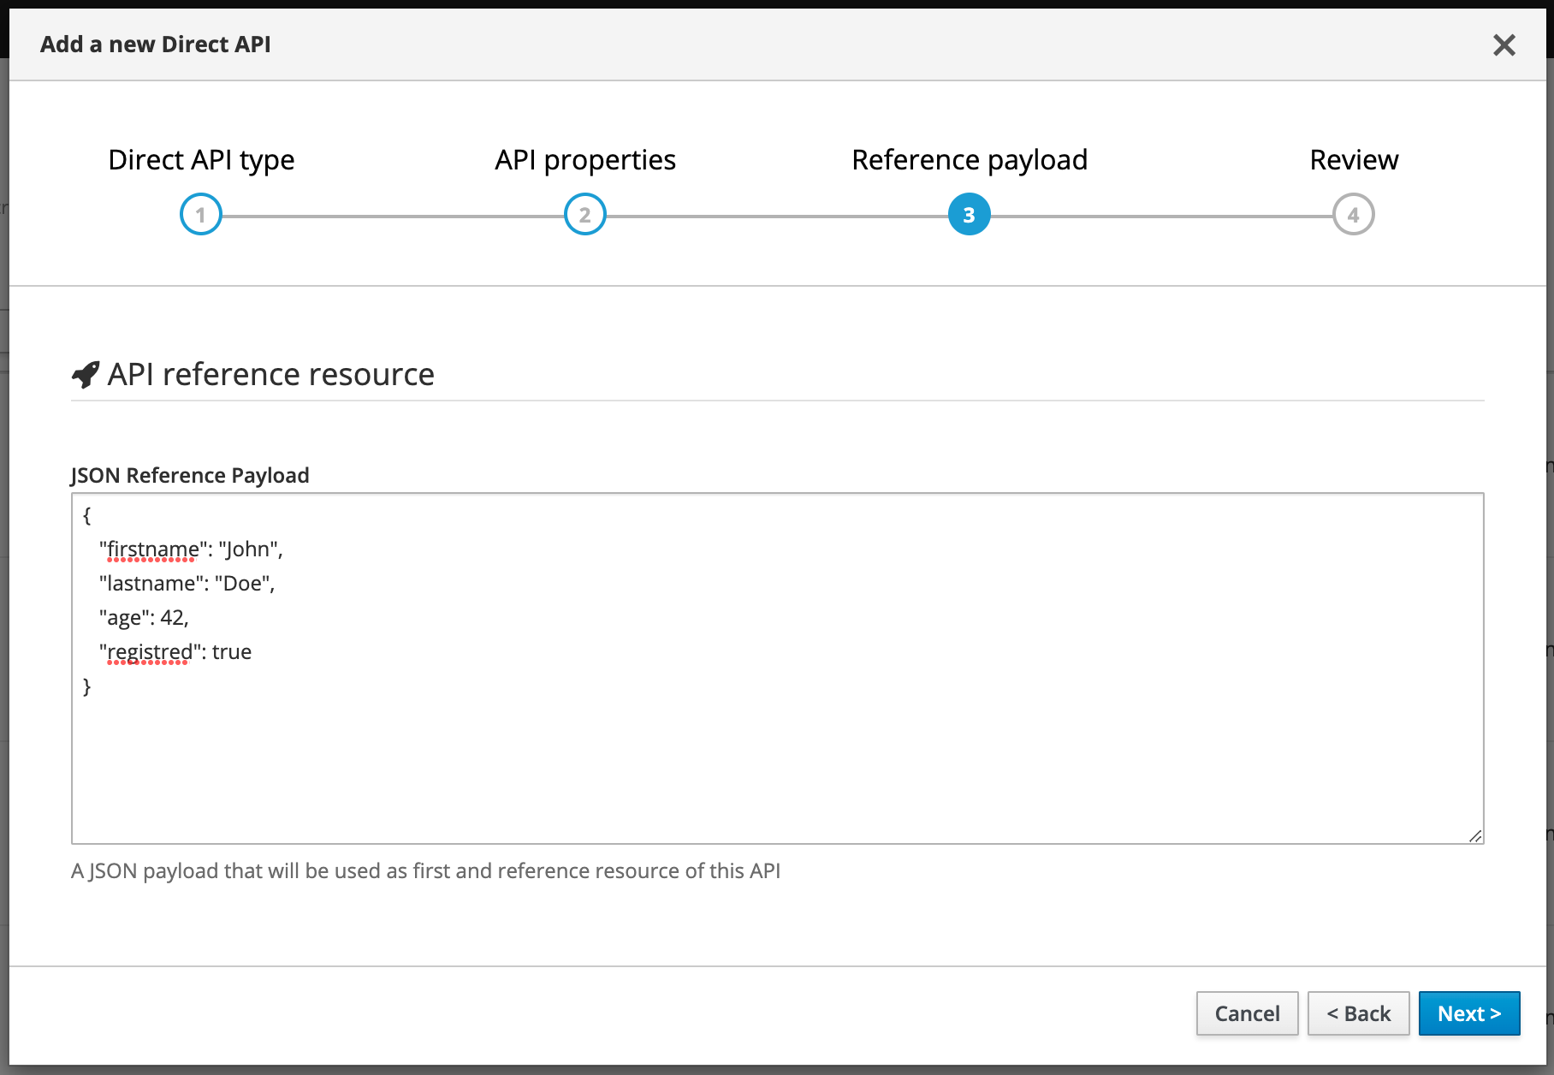Go to step 2 circle indicator
Image resolution: width=1554 pixels, height=1075 pixels.
585,215
